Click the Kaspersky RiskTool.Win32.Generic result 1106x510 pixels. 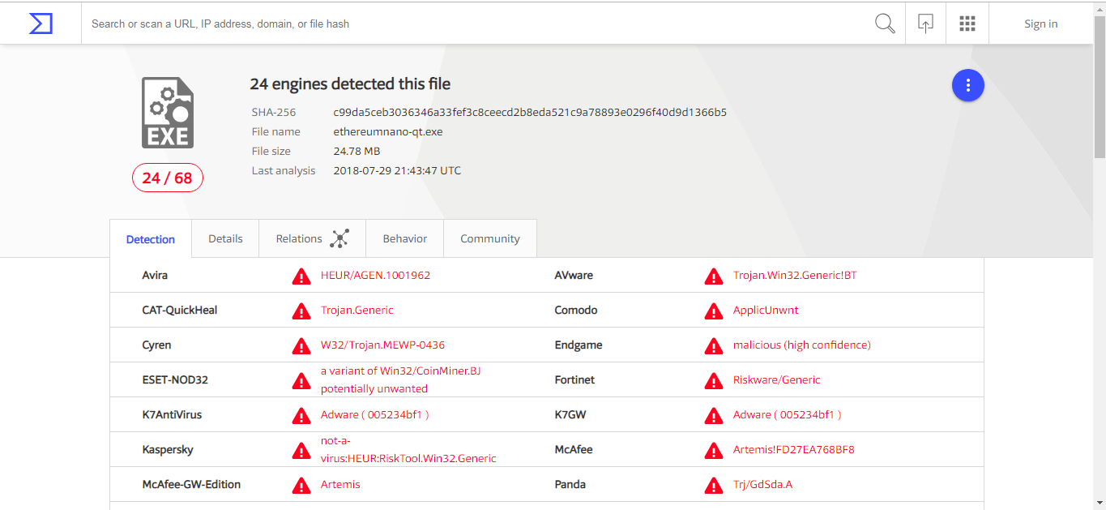point(408,449)
